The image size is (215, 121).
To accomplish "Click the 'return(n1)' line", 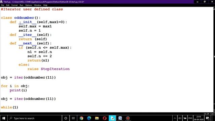I will 38,61.
